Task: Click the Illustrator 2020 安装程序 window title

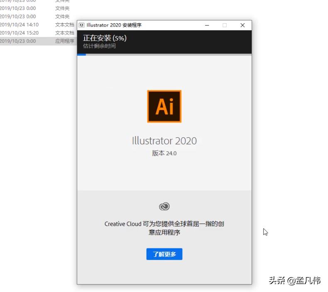Action: (x=114, y=25)
